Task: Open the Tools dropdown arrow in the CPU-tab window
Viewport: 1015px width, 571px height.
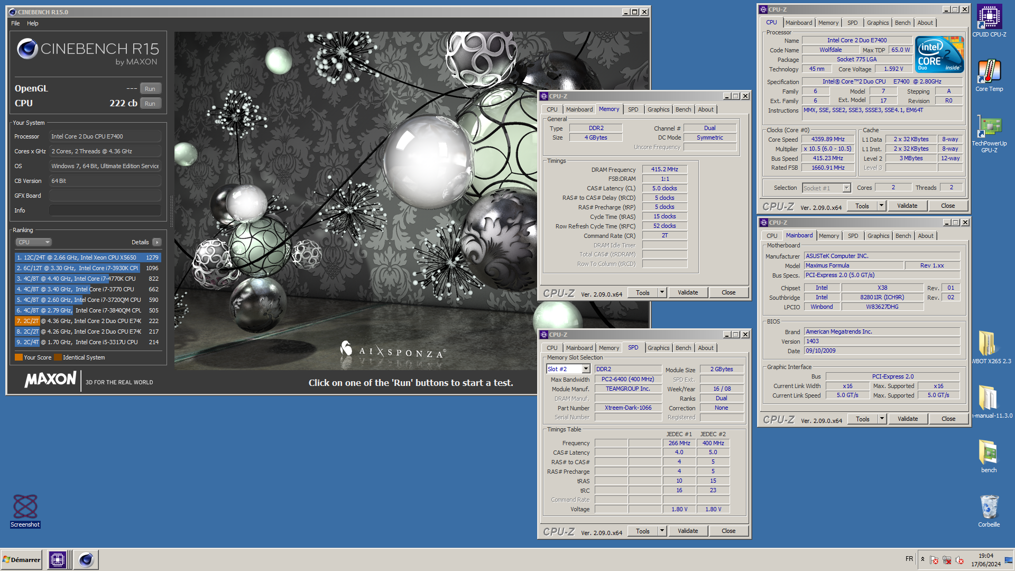Action: 881,206
